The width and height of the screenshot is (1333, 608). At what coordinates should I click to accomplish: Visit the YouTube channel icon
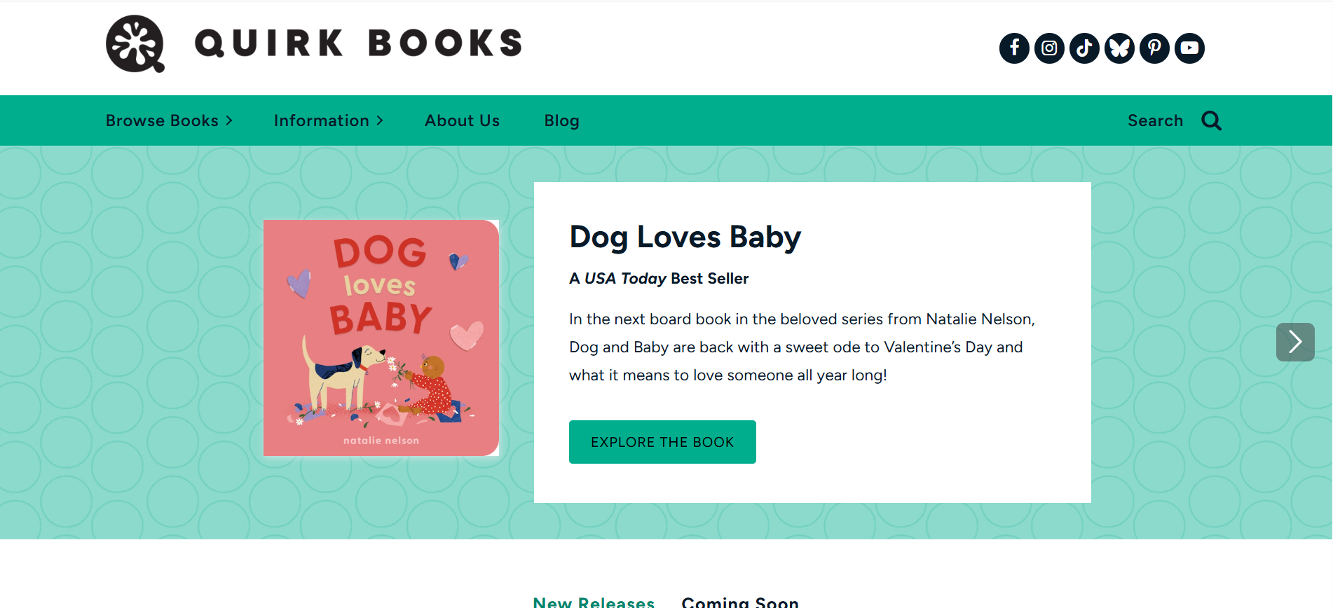click(x=1189, y=48)
